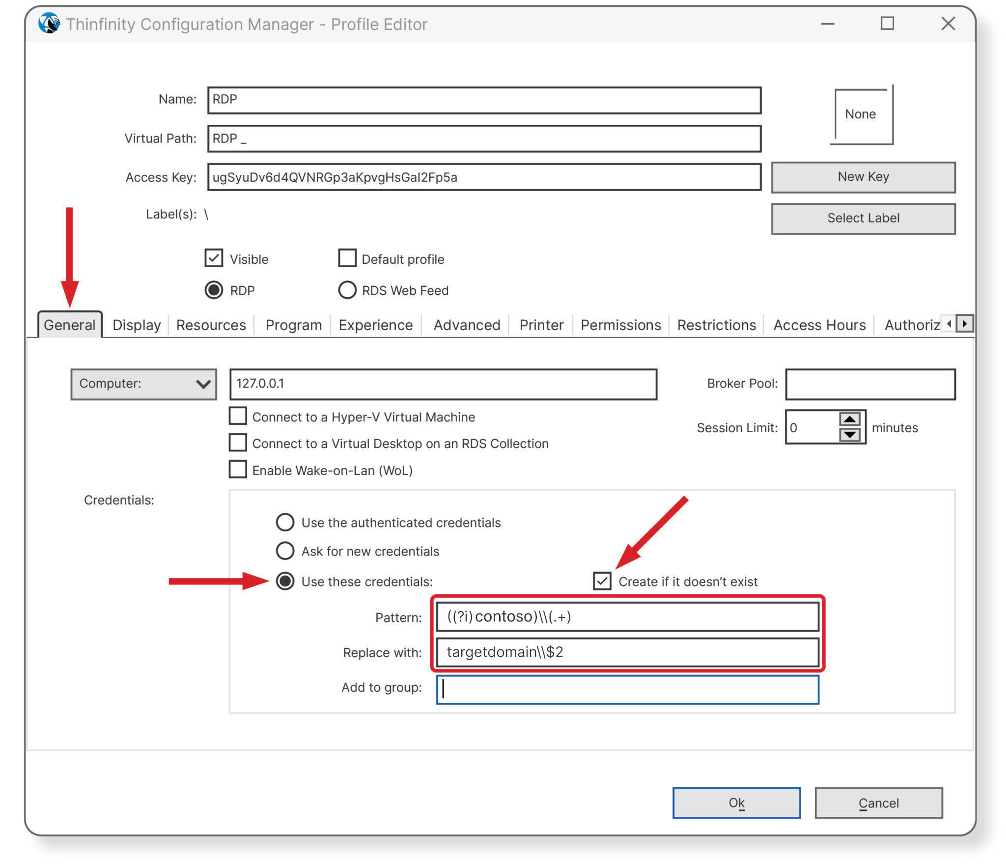Click the Select Label button
1006x864 pixels.
pos(864,219)
